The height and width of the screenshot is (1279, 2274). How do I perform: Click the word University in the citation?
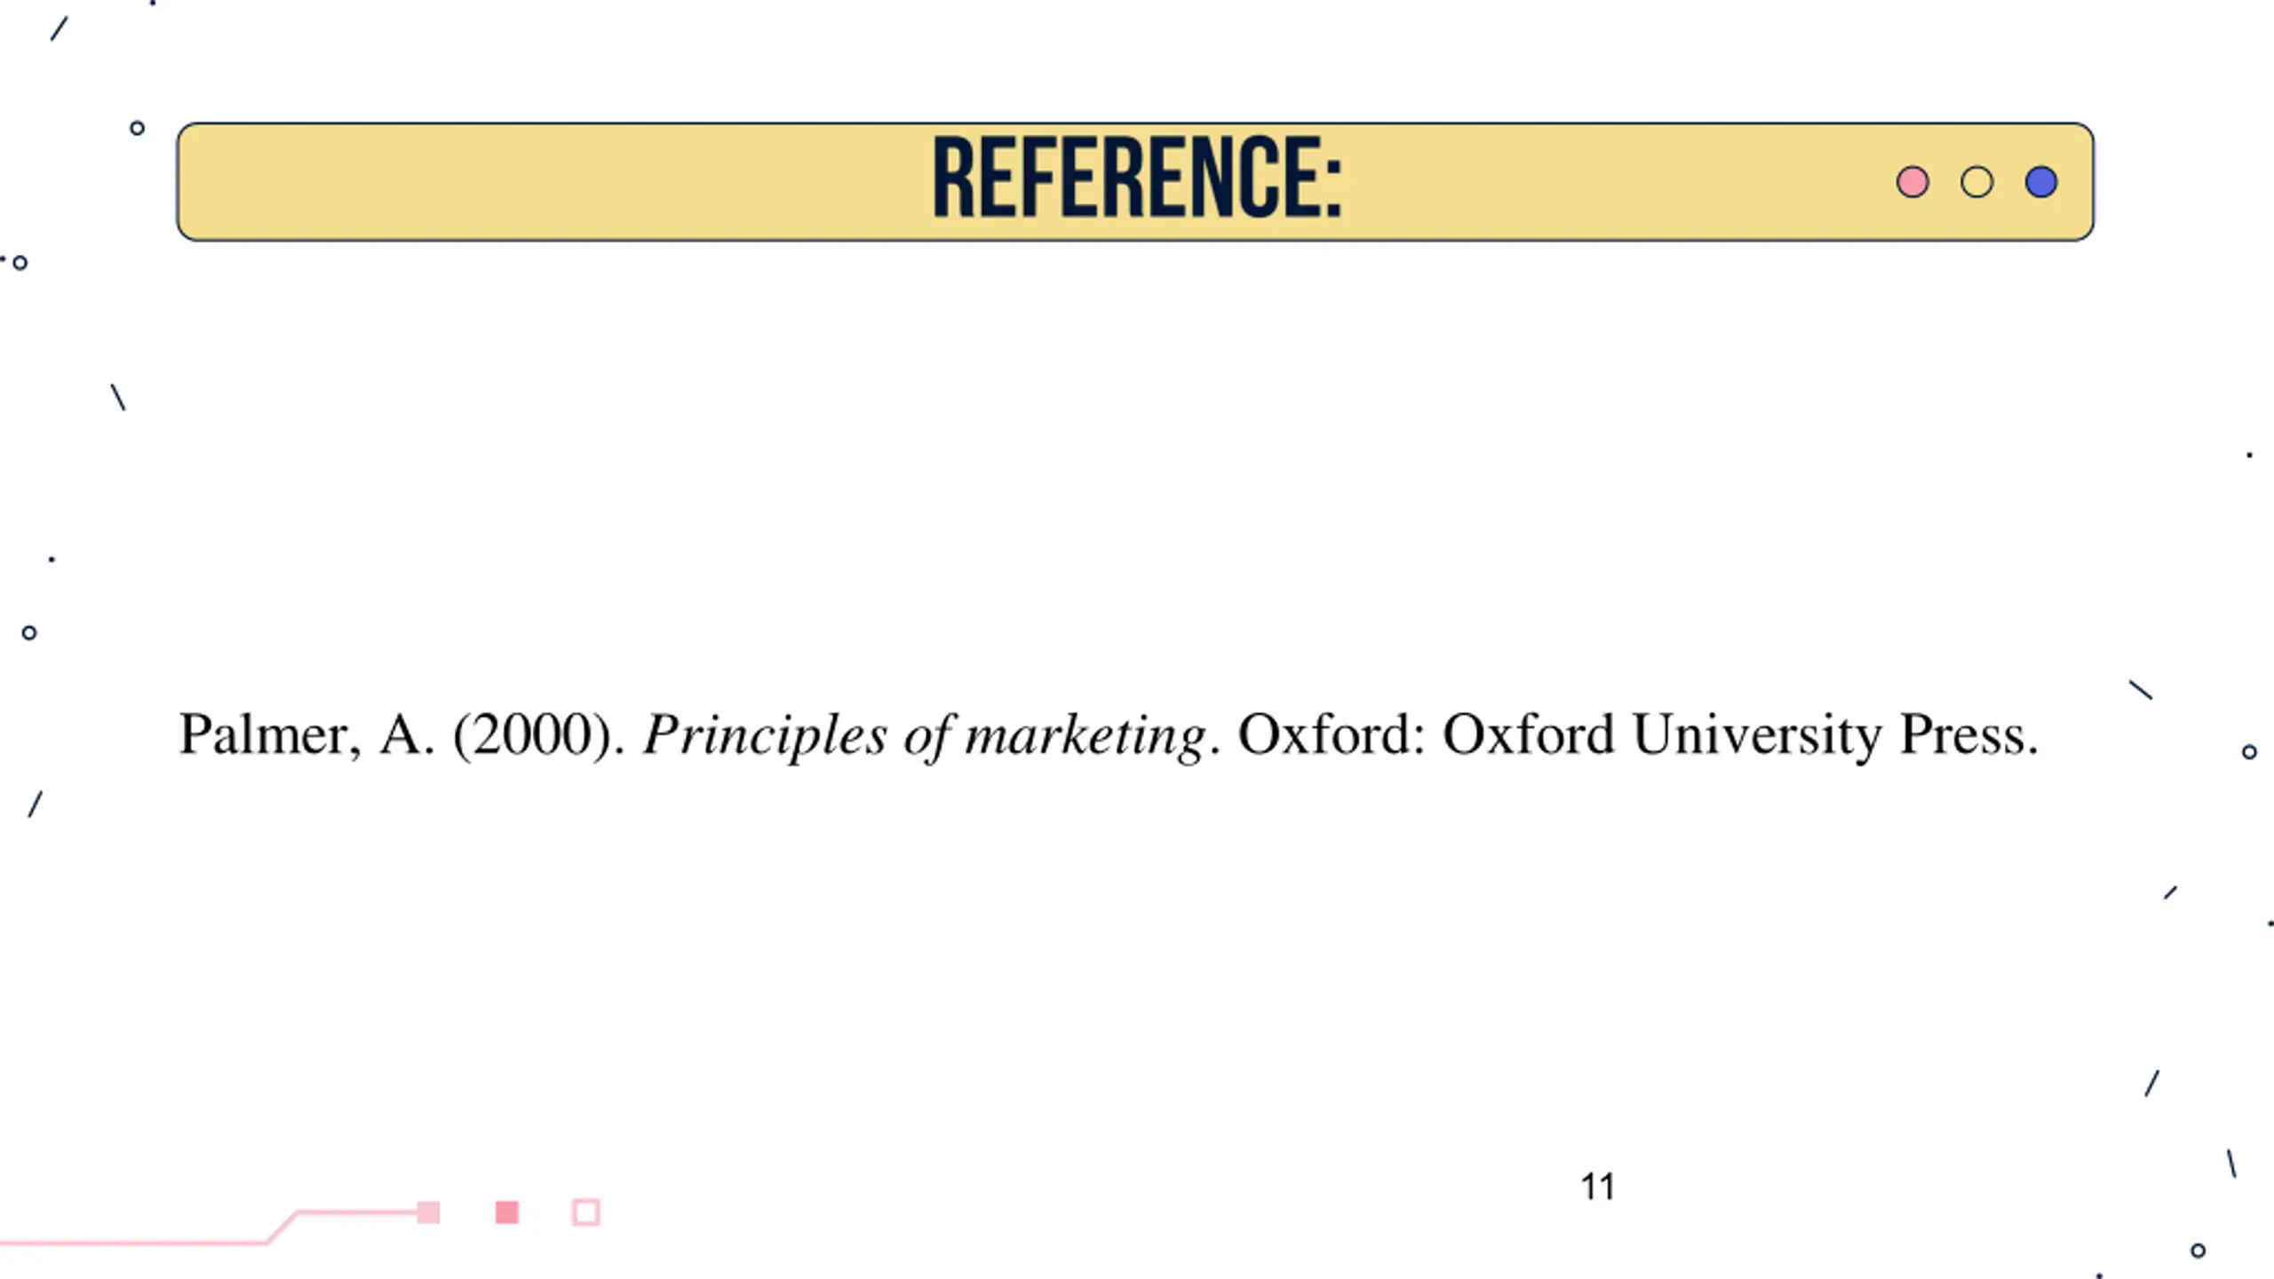1756,735
